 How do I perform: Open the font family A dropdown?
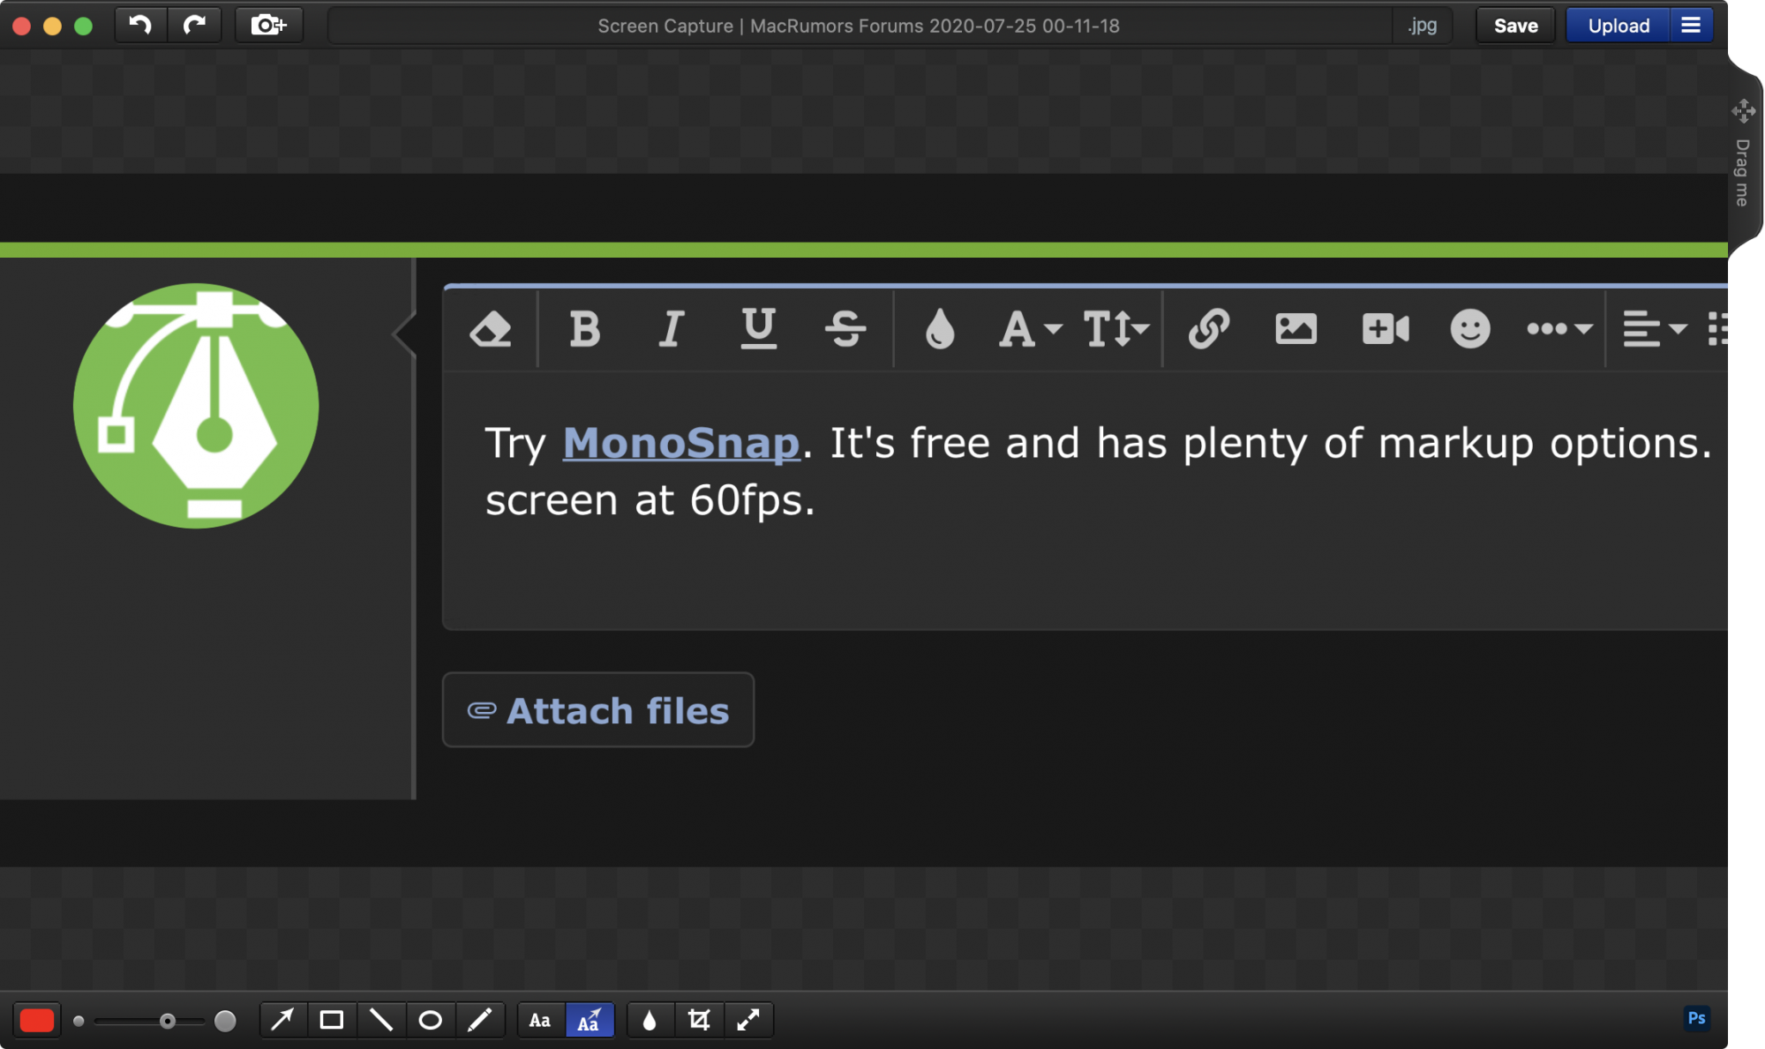(1029, 329)
